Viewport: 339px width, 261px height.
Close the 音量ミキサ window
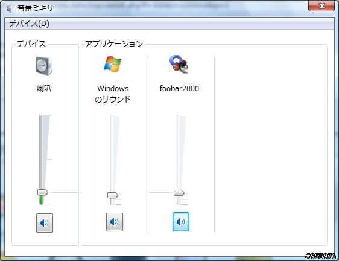tap(322, 6)
